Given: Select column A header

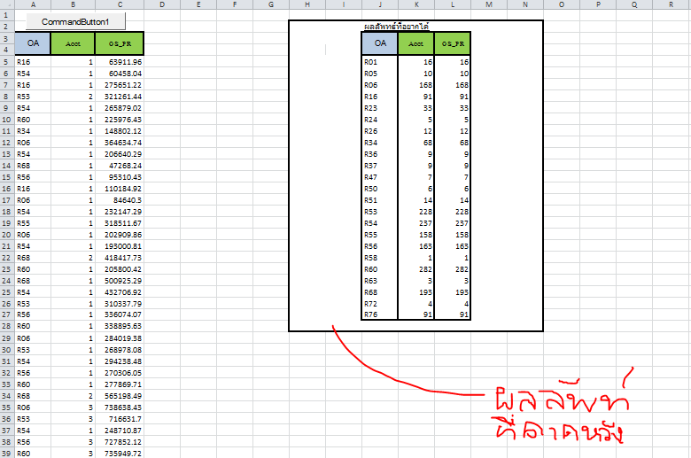Looking at the screenshot, I should (x=32, y=4).
